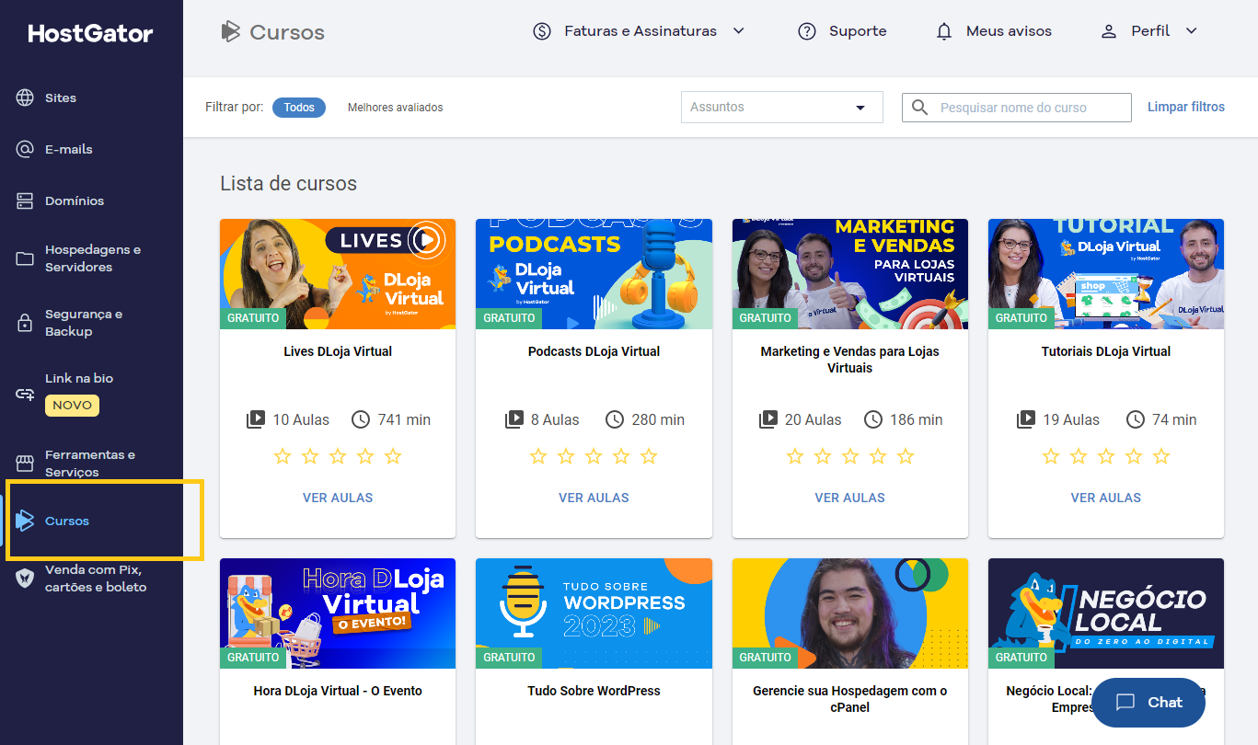Rate Lives DLoja Virtual one star
The width and height of the screenshot is (1258, 745).
[x=283, y=456]
